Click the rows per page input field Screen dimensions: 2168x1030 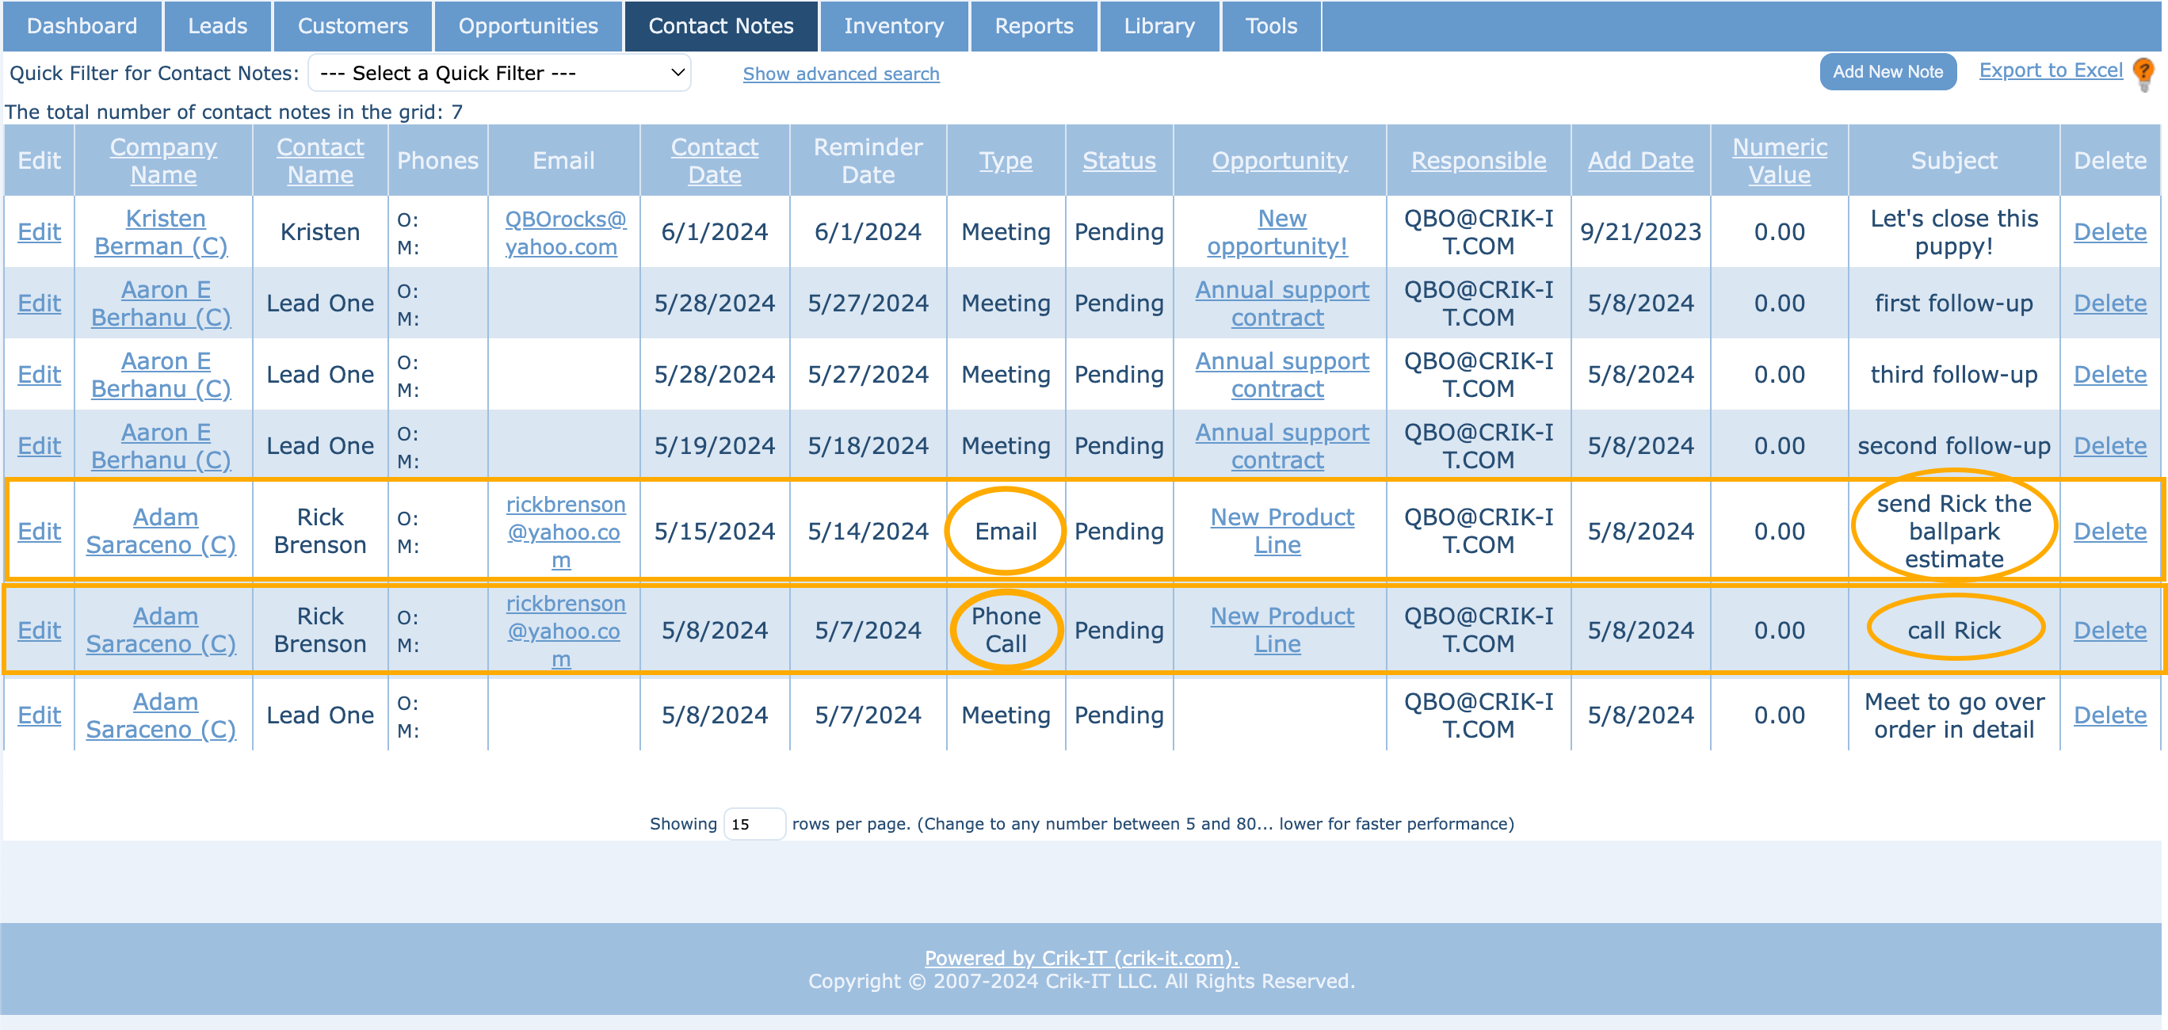pyautogui.click(x=753, y=824)
